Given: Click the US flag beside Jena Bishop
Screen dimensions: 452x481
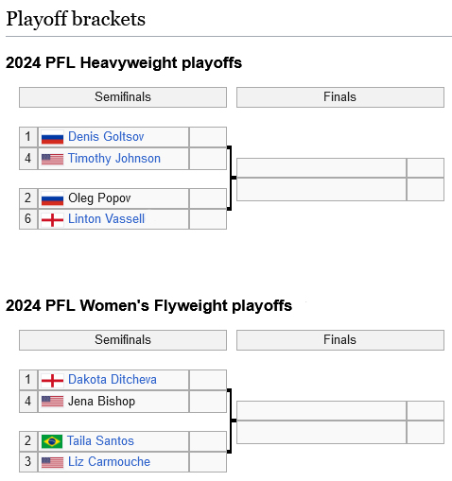Looking at the screenshot, I should pyautogui.click(x=52, y=402).
